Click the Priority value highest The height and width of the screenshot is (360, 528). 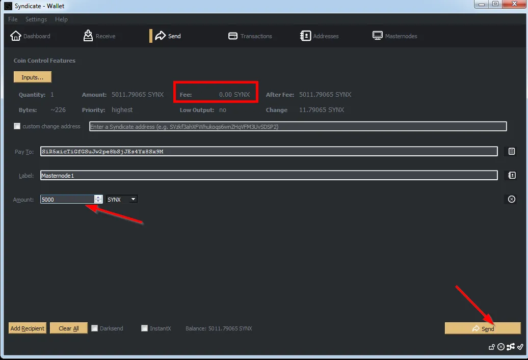[x=122, y=109]
